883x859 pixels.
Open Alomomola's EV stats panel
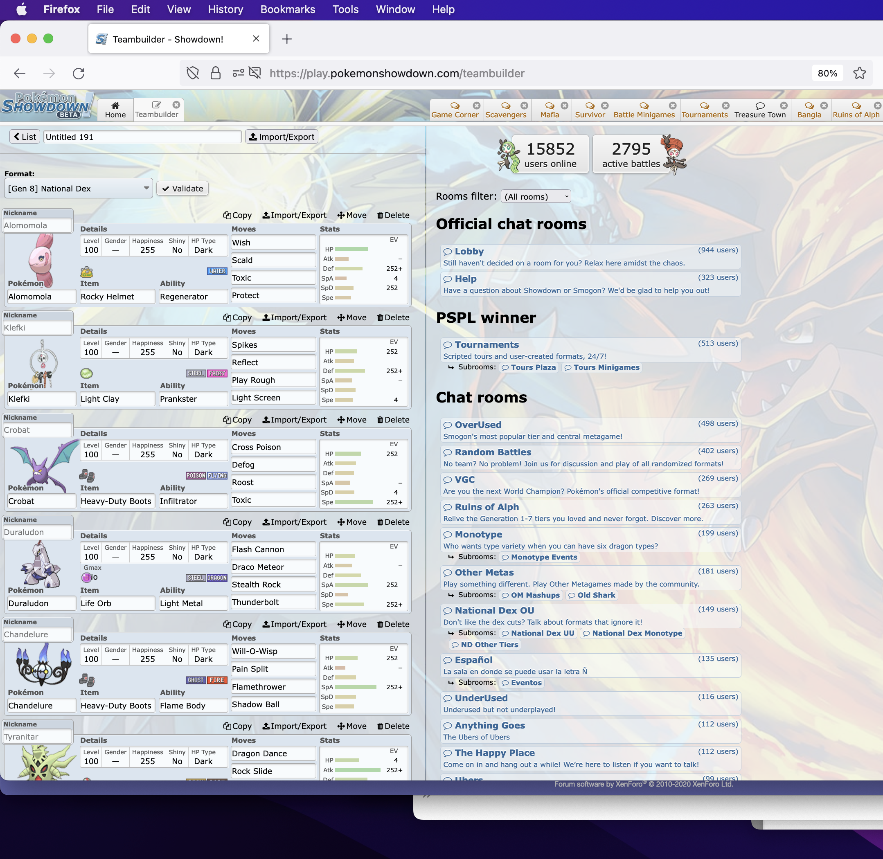coord(364,269)
